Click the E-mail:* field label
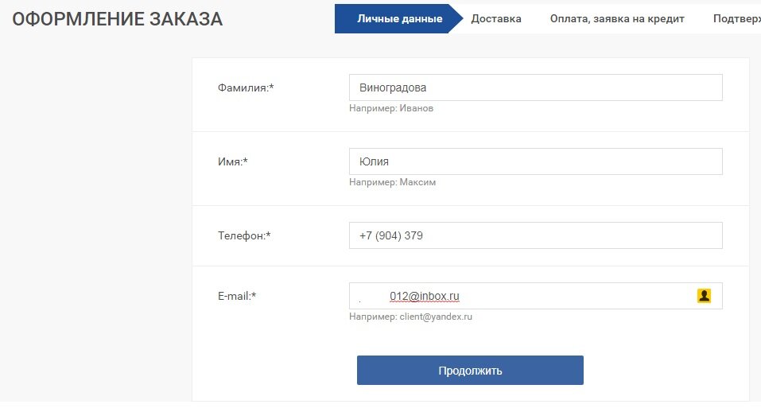 click(237, 296)
